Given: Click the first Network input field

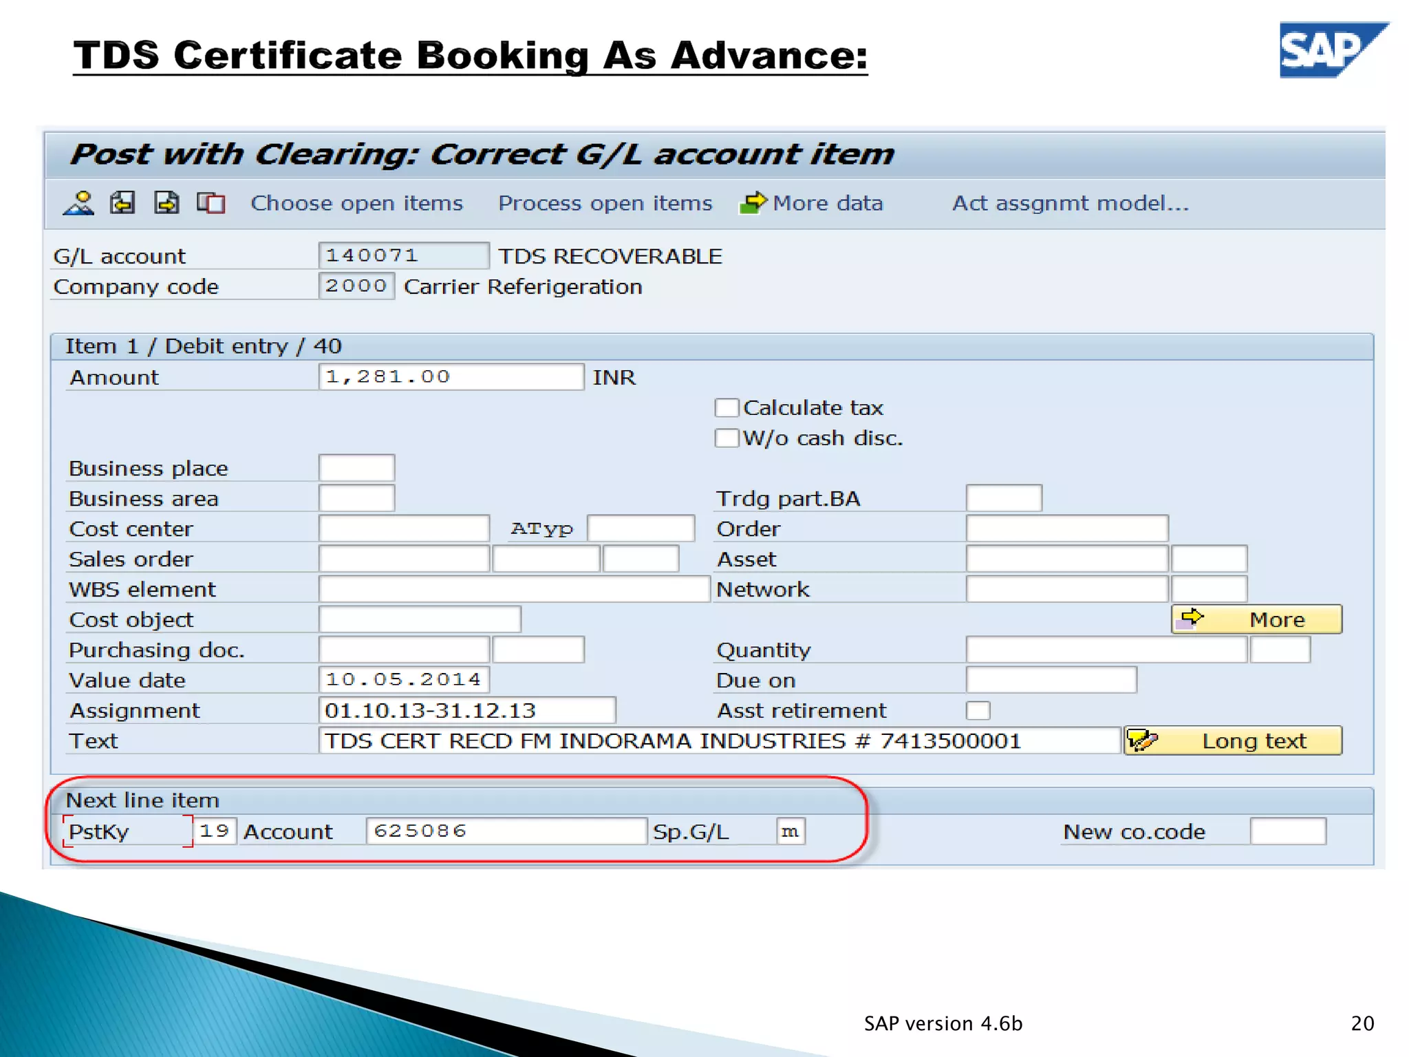Looking at the screenshot, I should click(1067, 589).
